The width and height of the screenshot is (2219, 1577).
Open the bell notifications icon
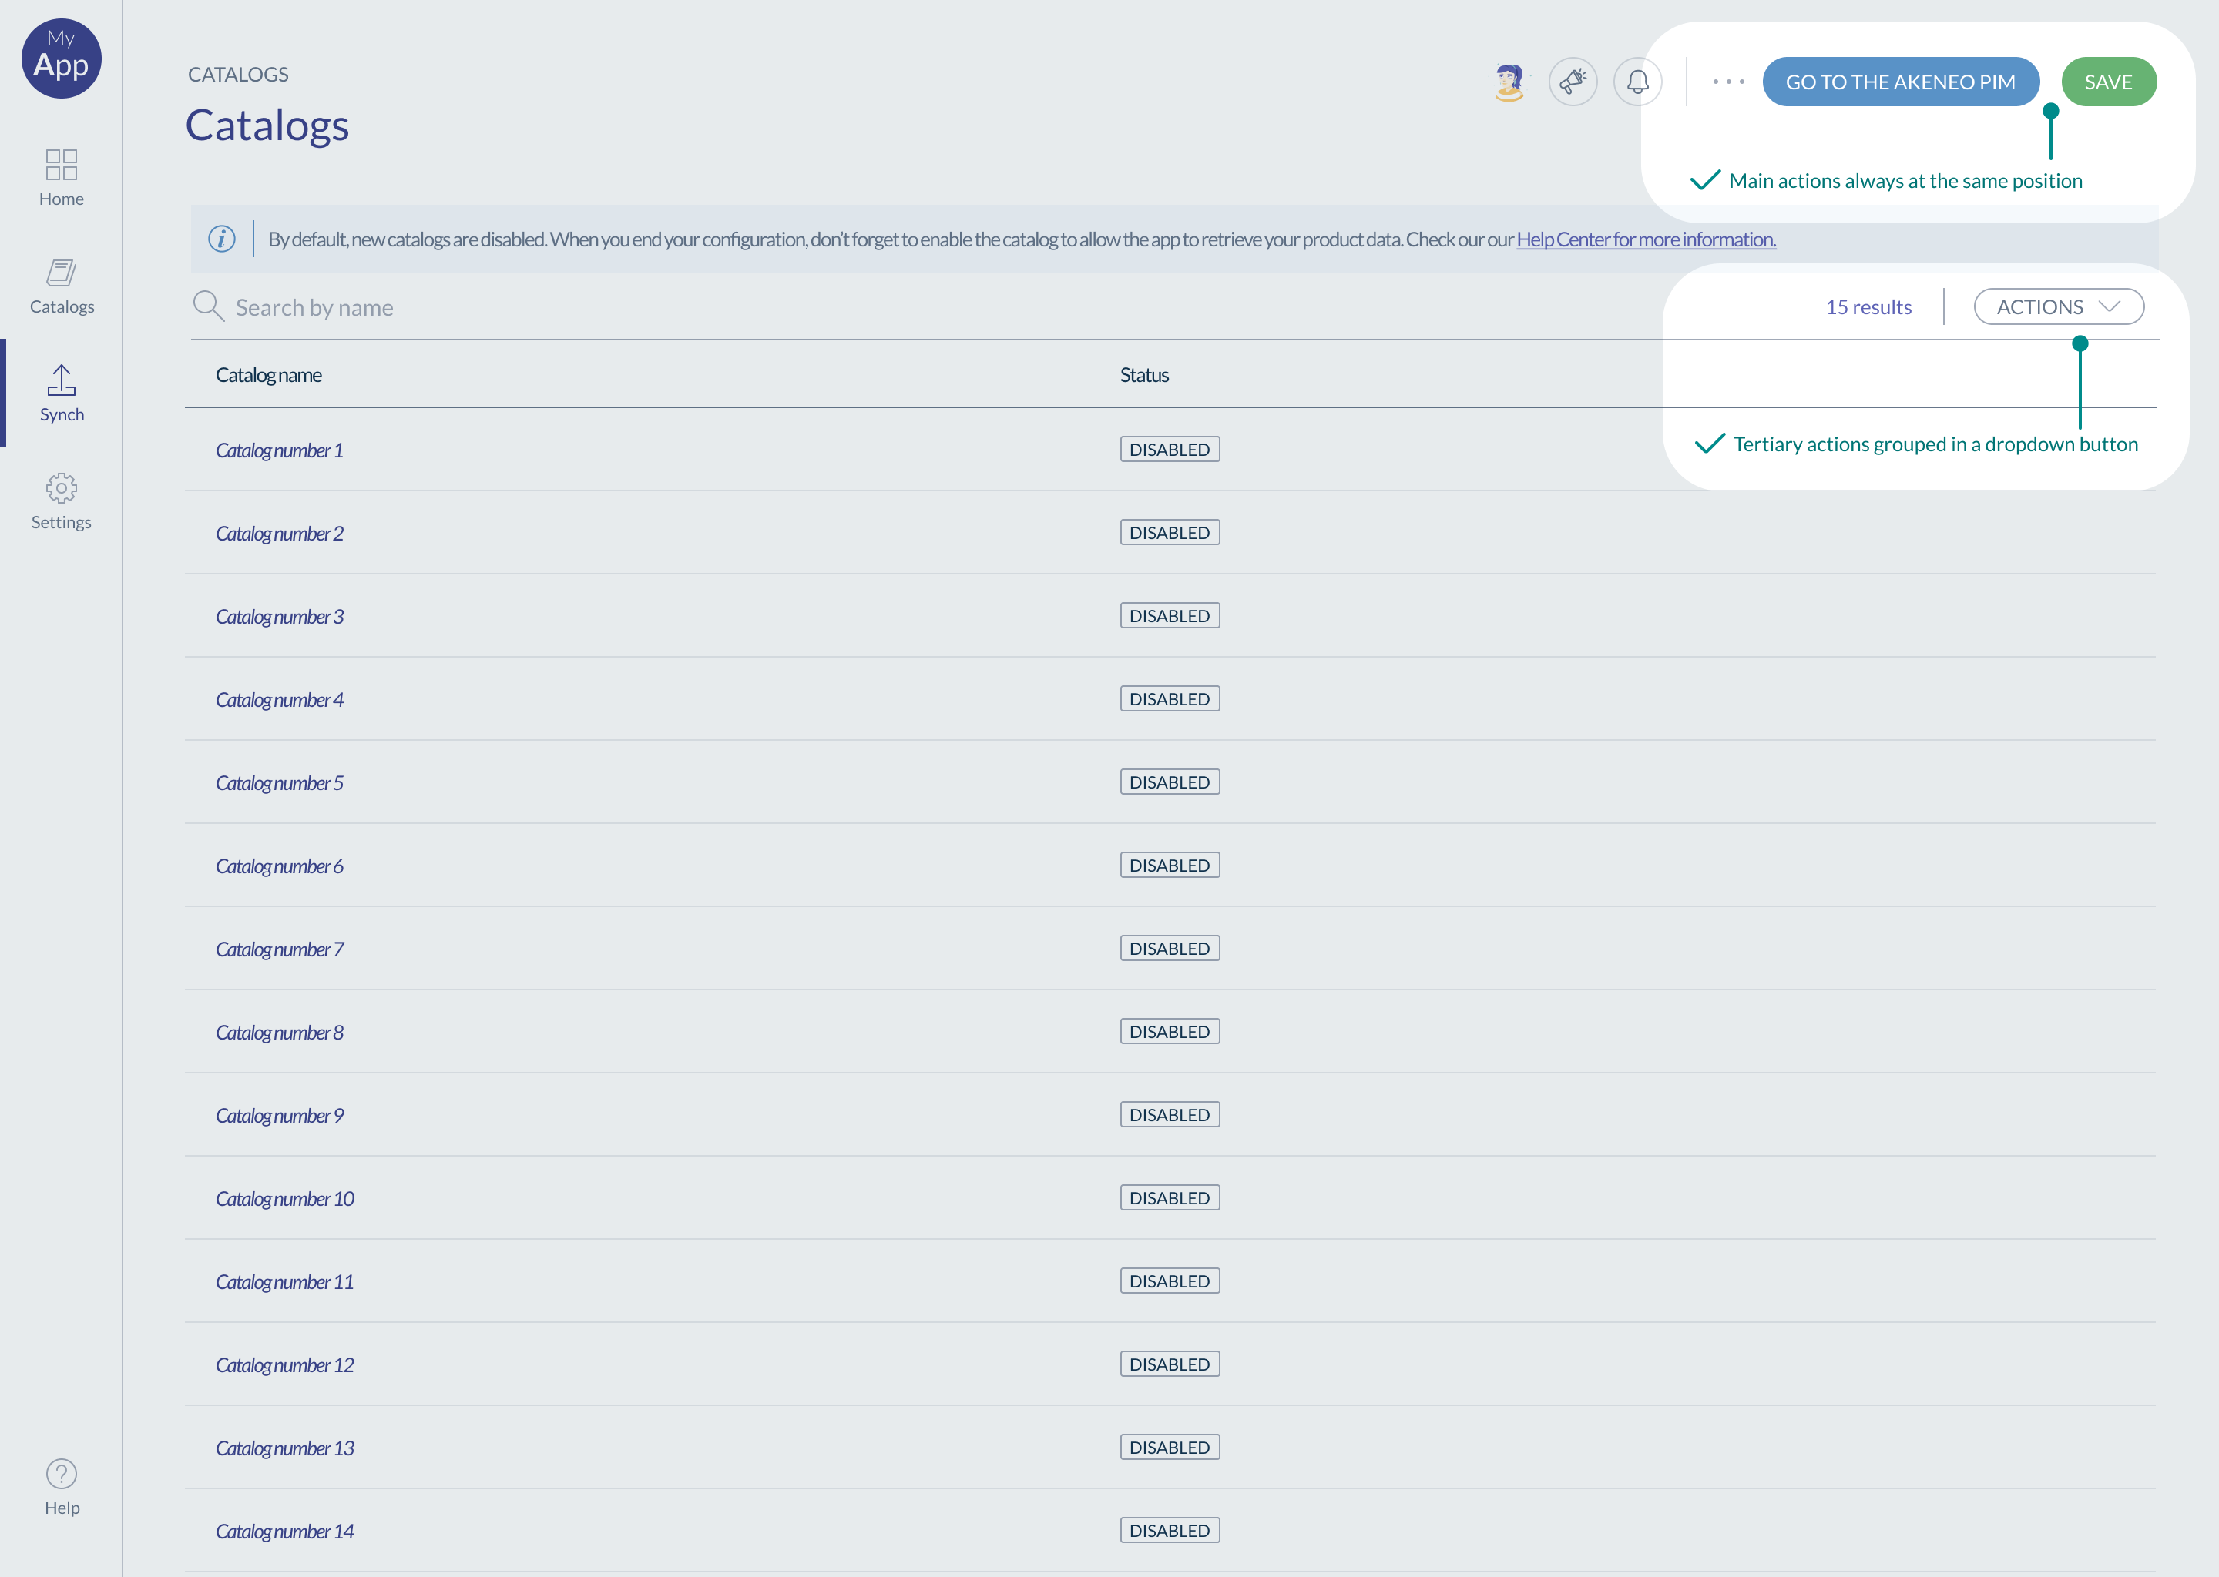coord(1638,82)
